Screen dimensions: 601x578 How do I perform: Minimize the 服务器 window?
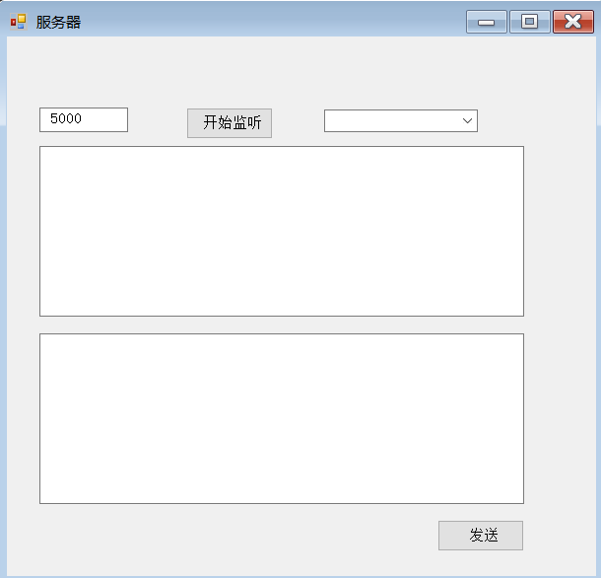(487, 22)
